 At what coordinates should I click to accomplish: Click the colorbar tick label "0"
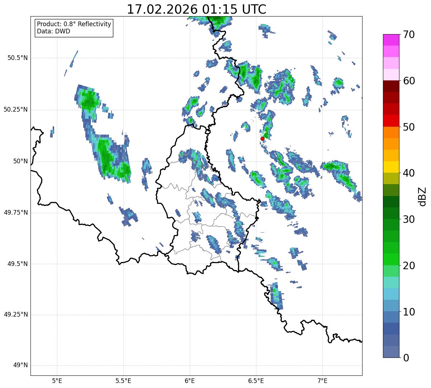[x=406, y=358]
